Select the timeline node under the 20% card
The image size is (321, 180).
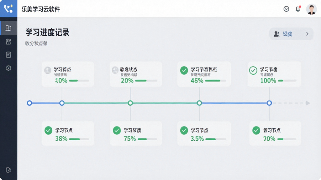click(x=130, y=103)
